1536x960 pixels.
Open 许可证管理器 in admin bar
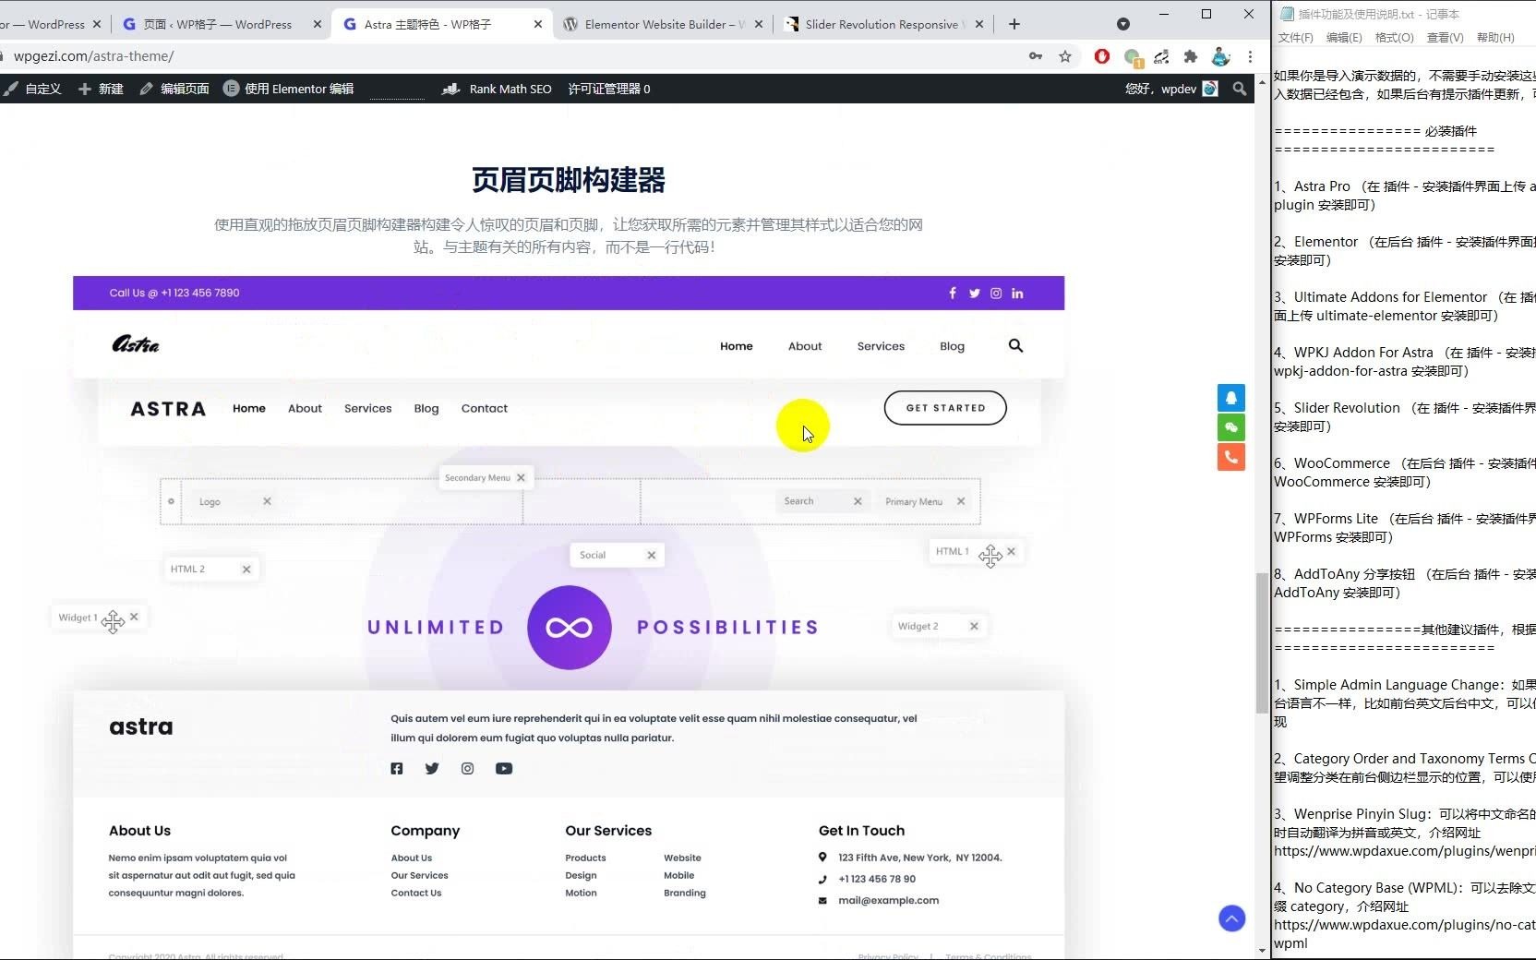[609, 89]
